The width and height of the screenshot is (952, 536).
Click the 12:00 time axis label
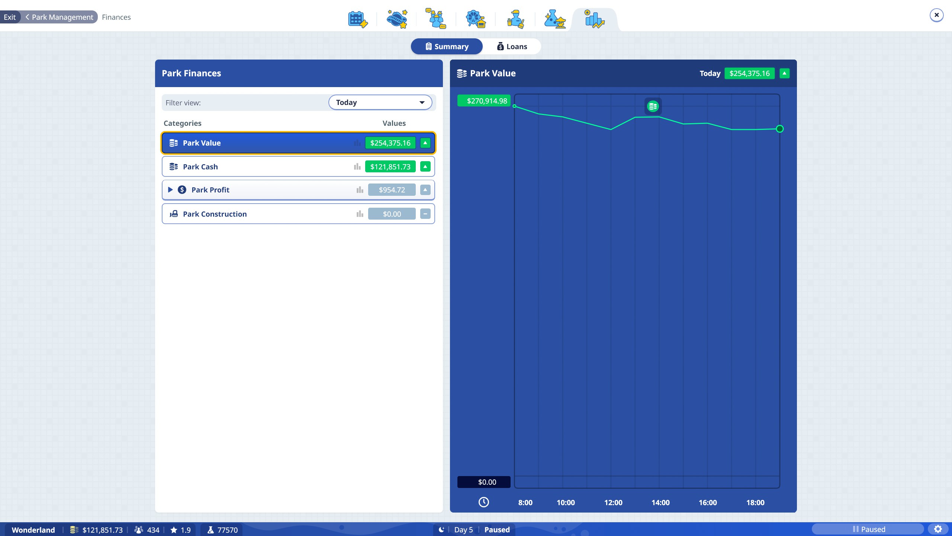(613, 502)
